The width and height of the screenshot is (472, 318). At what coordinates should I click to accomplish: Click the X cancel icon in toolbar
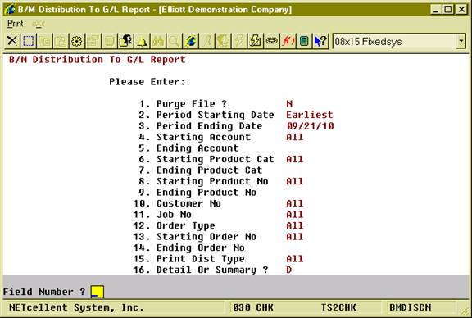(12, 41)
